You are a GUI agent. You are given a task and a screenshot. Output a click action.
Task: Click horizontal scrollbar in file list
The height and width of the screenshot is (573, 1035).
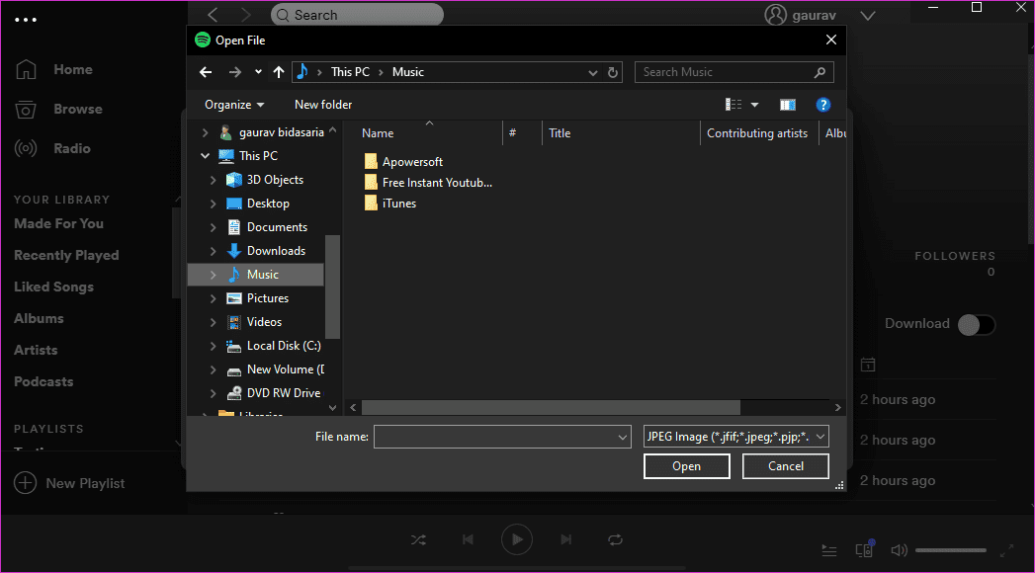click(551, 407)
